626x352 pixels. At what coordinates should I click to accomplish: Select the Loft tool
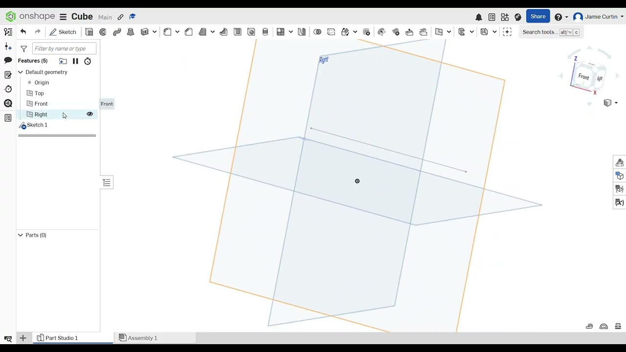(x=131, y=32)
